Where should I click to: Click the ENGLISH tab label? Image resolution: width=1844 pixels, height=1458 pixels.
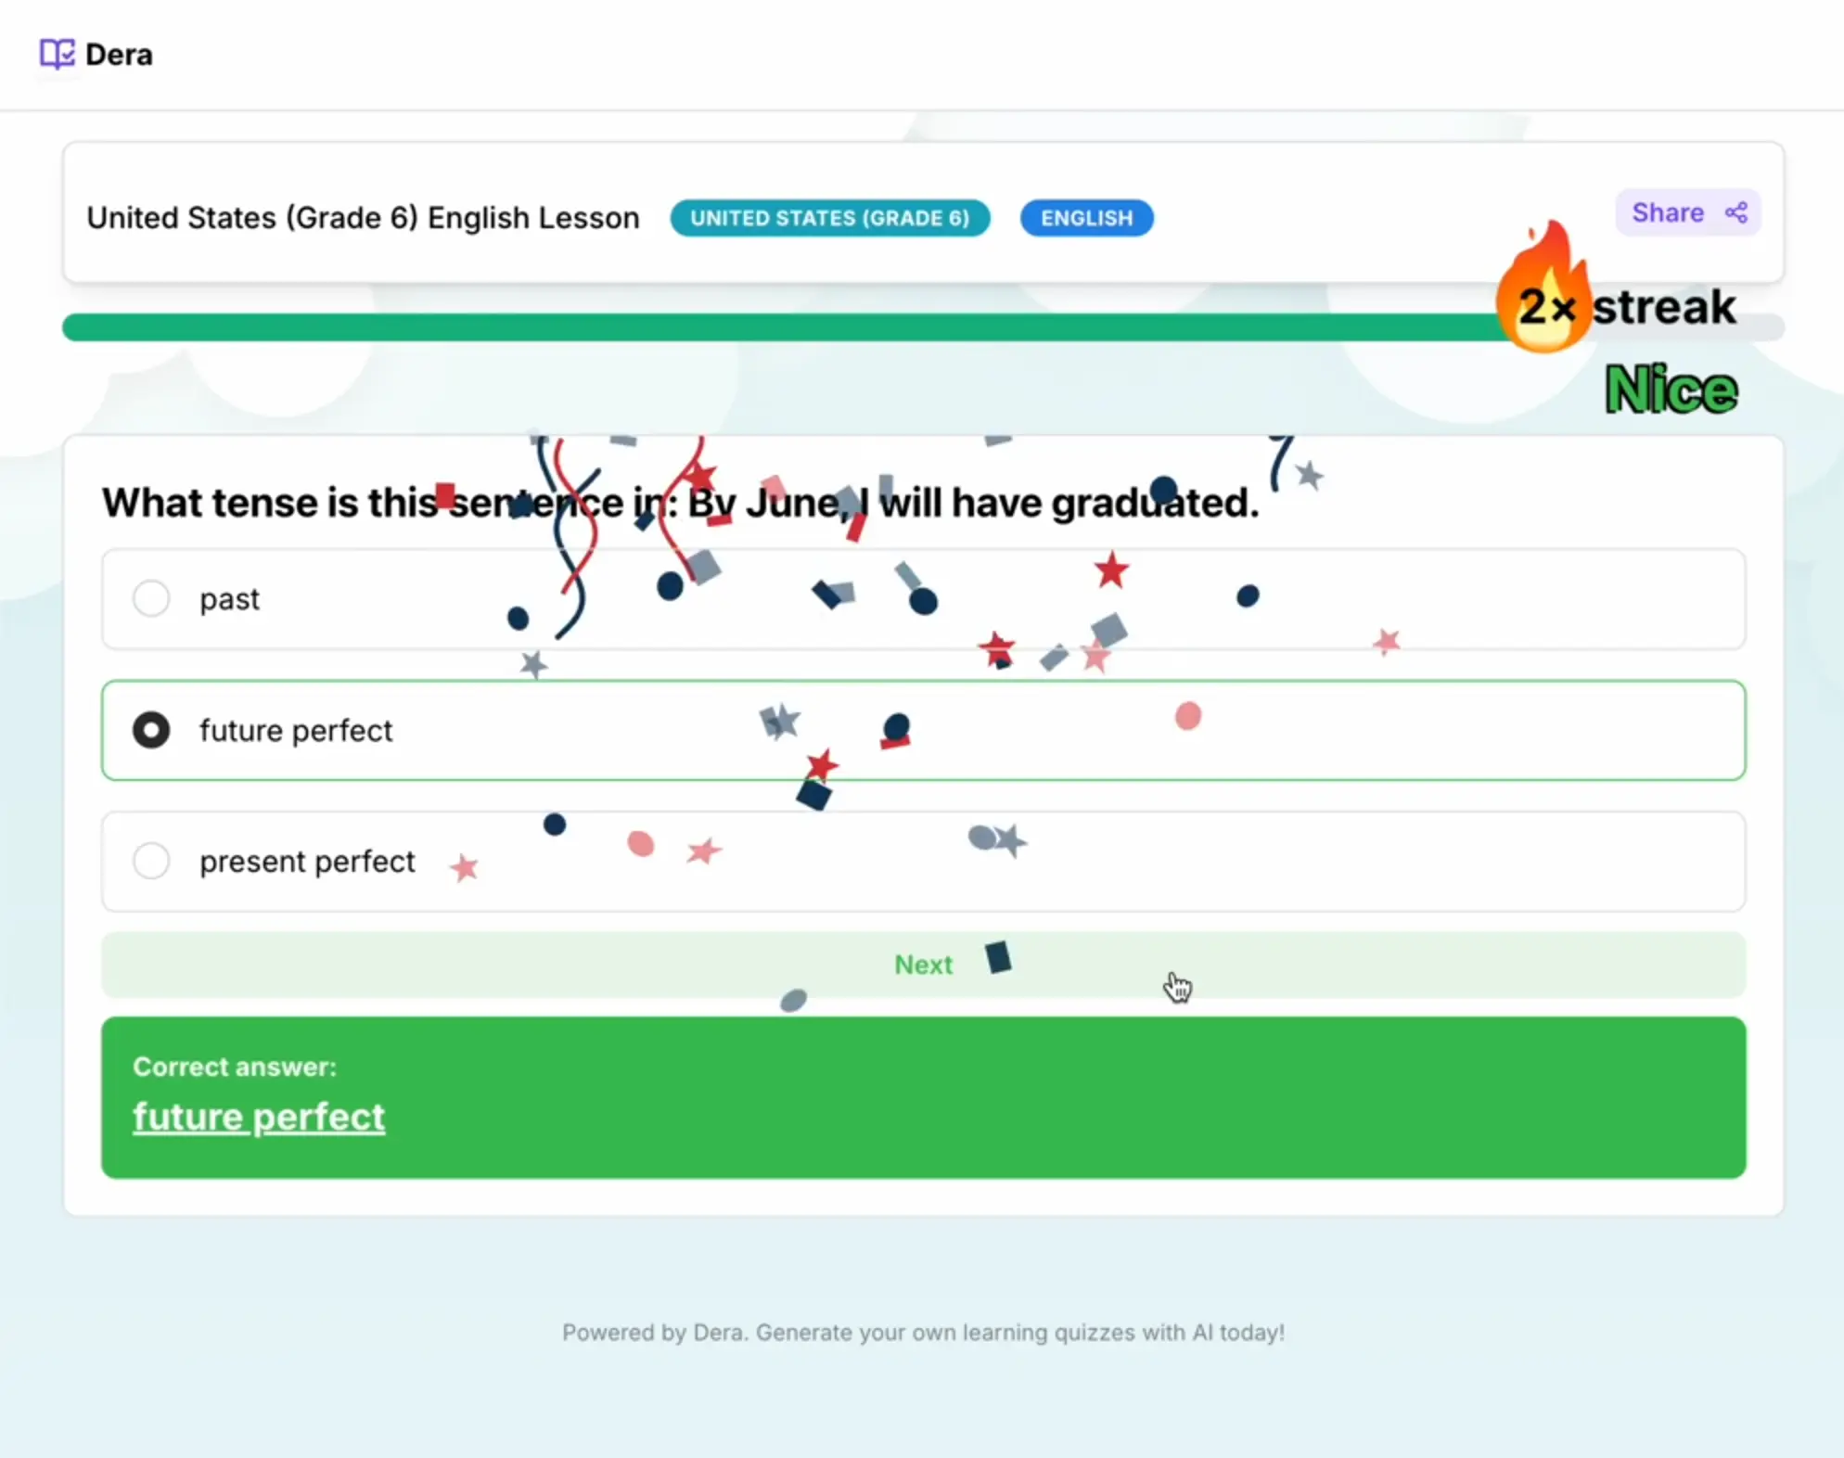pos(1088,217)
